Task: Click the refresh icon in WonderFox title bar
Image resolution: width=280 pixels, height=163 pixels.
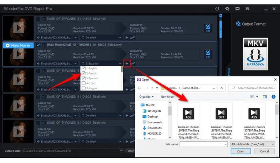Action: pyautogui.click(x=217, y=9)
